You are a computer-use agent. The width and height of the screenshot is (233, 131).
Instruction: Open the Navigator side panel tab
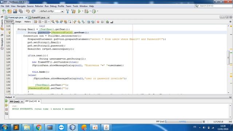click(x=2, y=42)
